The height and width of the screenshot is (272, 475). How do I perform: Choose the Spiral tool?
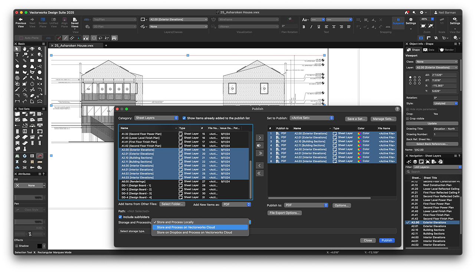(x=17, y=78)
